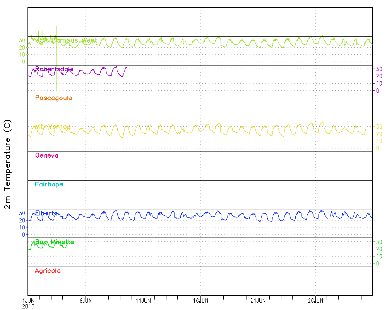Select the 6JUN date tick label

pos(85,300)
